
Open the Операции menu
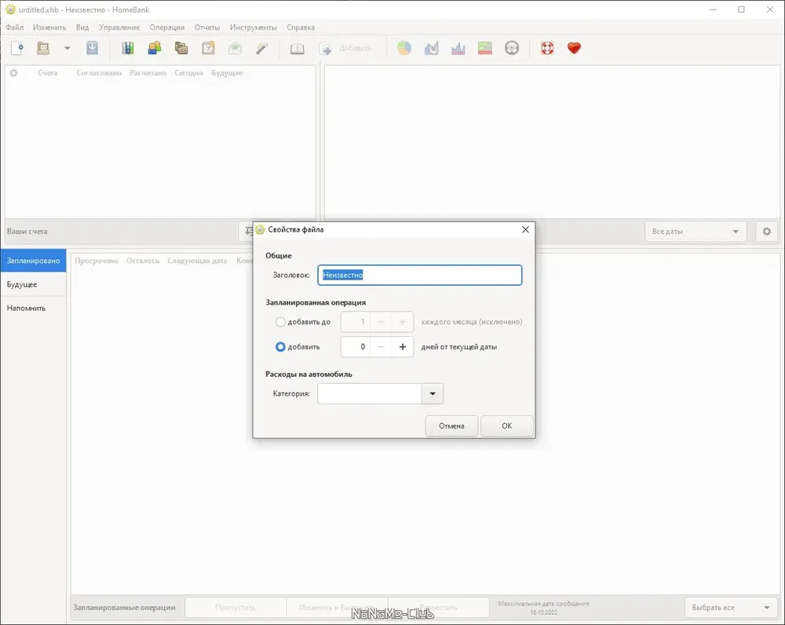pos(166,27)
